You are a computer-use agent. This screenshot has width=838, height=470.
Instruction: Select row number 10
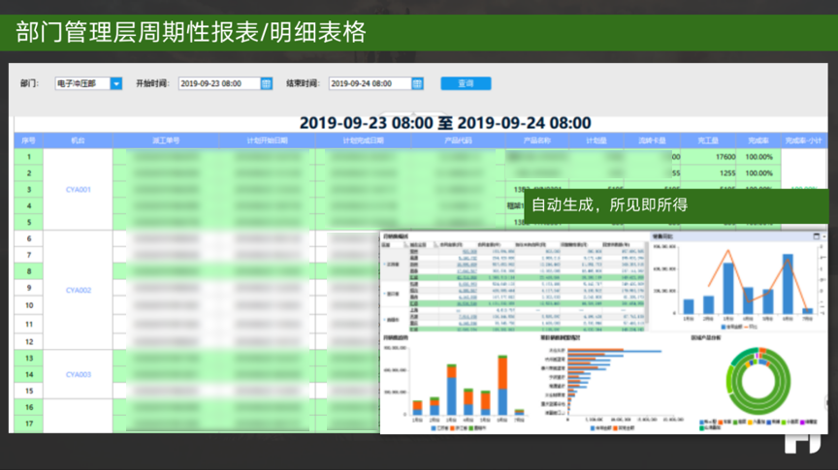pos(29,305)
